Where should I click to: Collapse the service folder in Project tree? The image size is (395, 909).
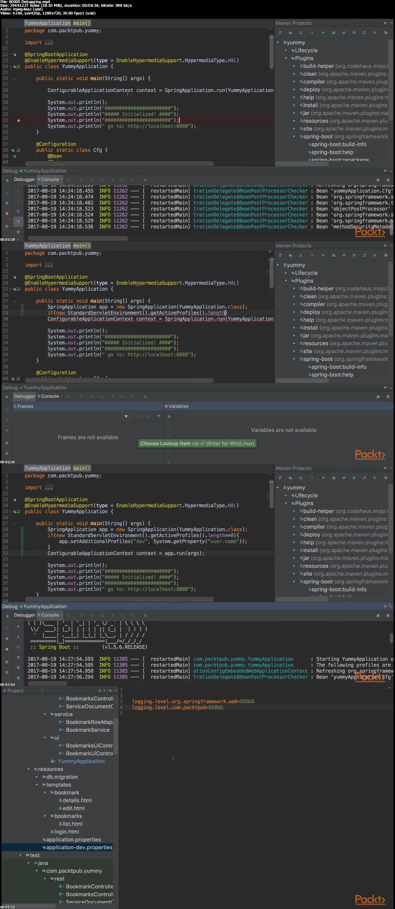click(x=45, y=714)
